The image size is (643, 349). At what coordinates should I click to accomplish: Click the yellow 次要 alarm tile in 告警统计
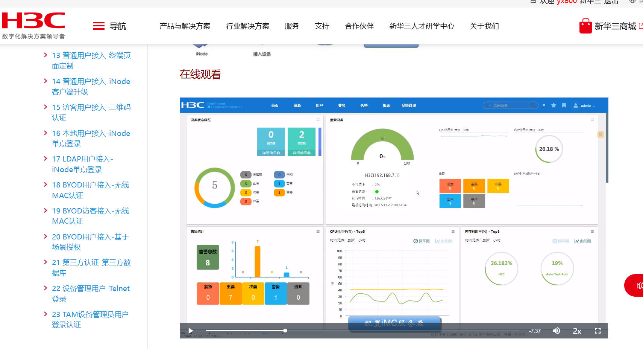(253, 293)
